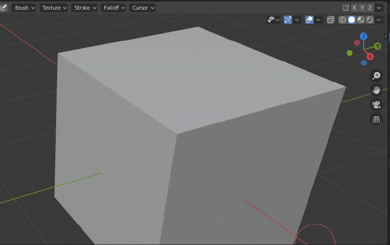
Task: Toggle viewport gizmos display
Action: click(x=288, y=20)
